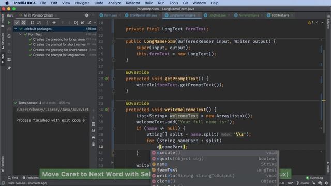
Task: Click override gutter icon on line 29
Action: pyautogui.click(x=107, y=79)
